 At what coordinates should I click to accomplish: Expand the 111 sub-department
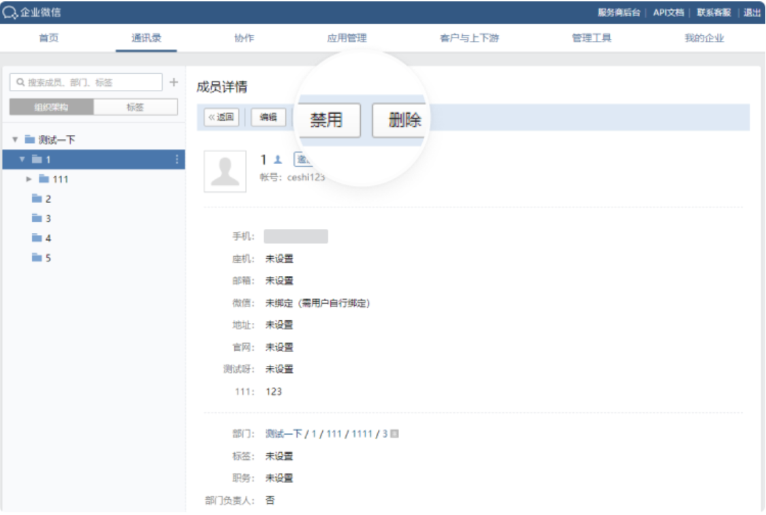[x=29, y=179]
